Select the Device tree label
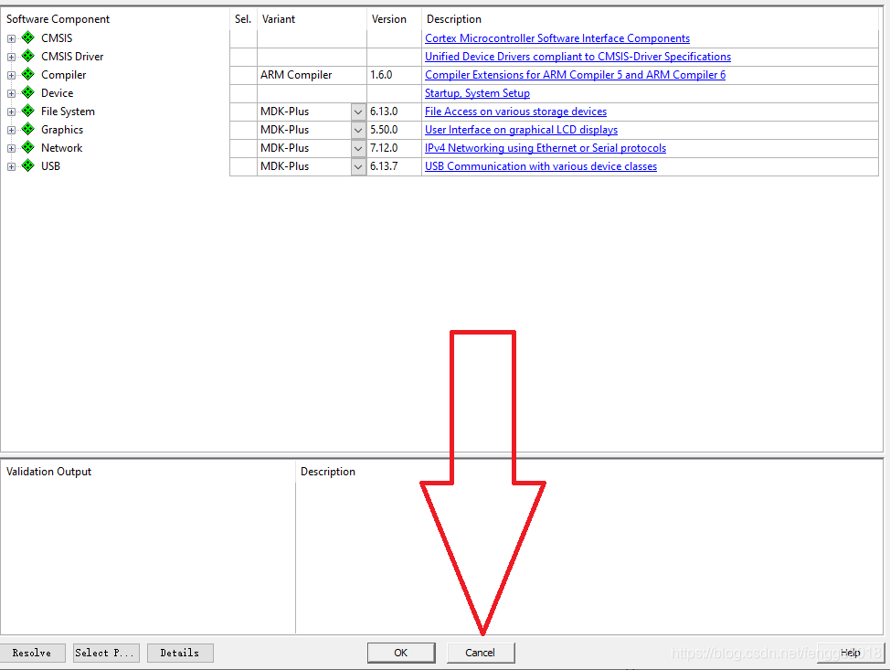Screen dimensions: 890x670 point(57,92)
